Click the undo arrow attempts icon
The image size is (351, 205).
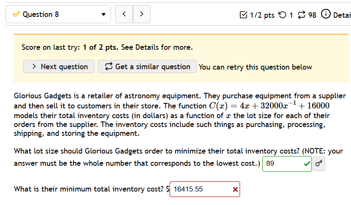(x=282, y=15)
